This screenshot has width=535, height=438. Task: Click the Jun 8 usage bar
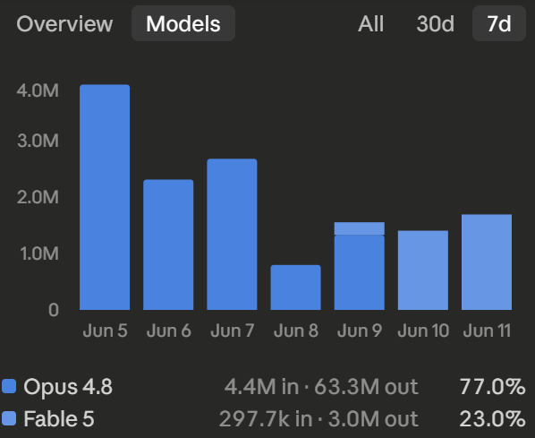point(296,288)
